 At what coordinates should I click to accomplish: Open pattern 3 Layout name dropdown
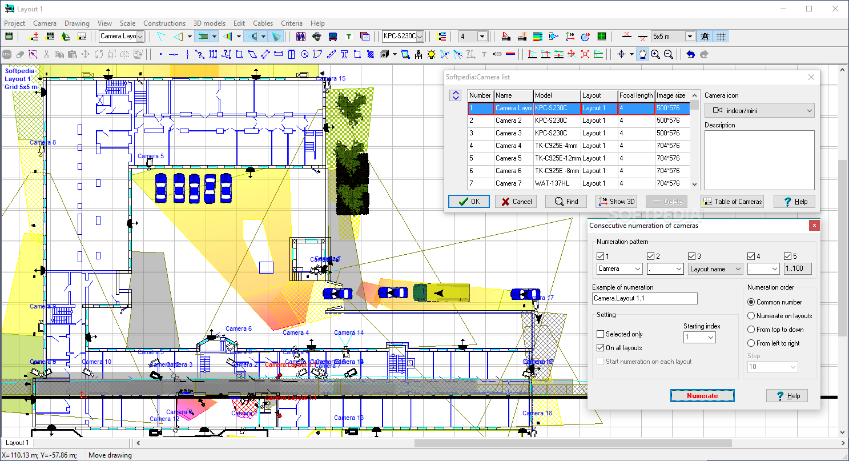tap(715, 268)
